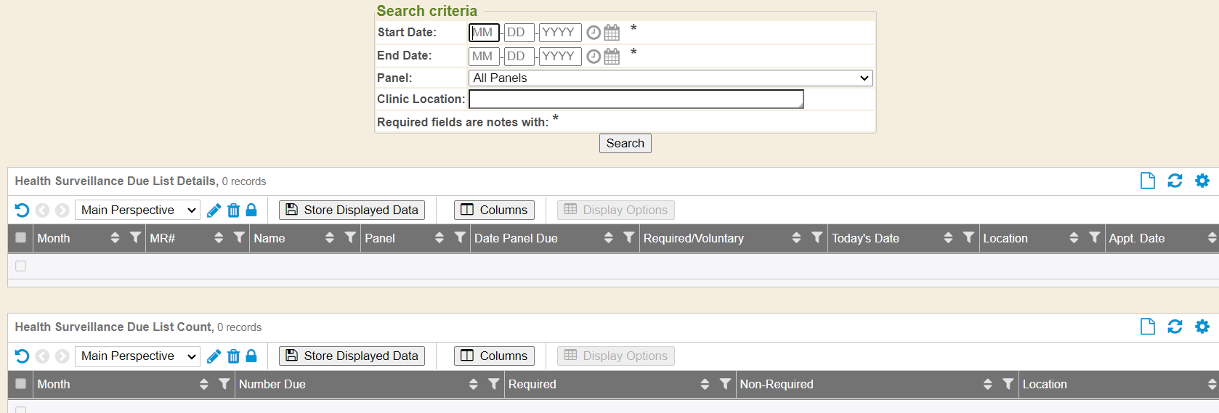
Task: Reset Details grid with undo arrow icon
Action: [22, 210]
